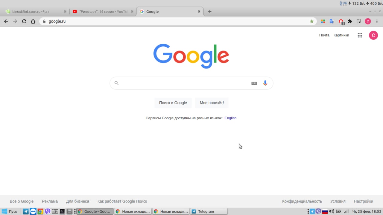Open the volume speaker tray icon
This screenshot has height=215, width=383.
point(332,211)
